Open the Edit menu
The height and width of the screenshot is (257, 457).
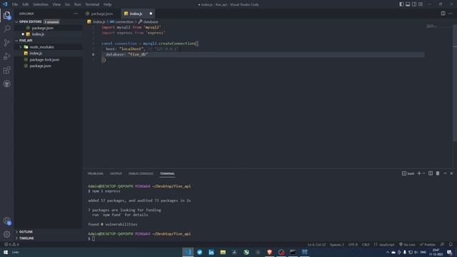pos(26,4)
